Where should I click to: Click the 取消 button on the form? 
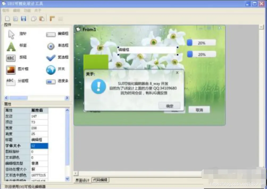(199, 110)
